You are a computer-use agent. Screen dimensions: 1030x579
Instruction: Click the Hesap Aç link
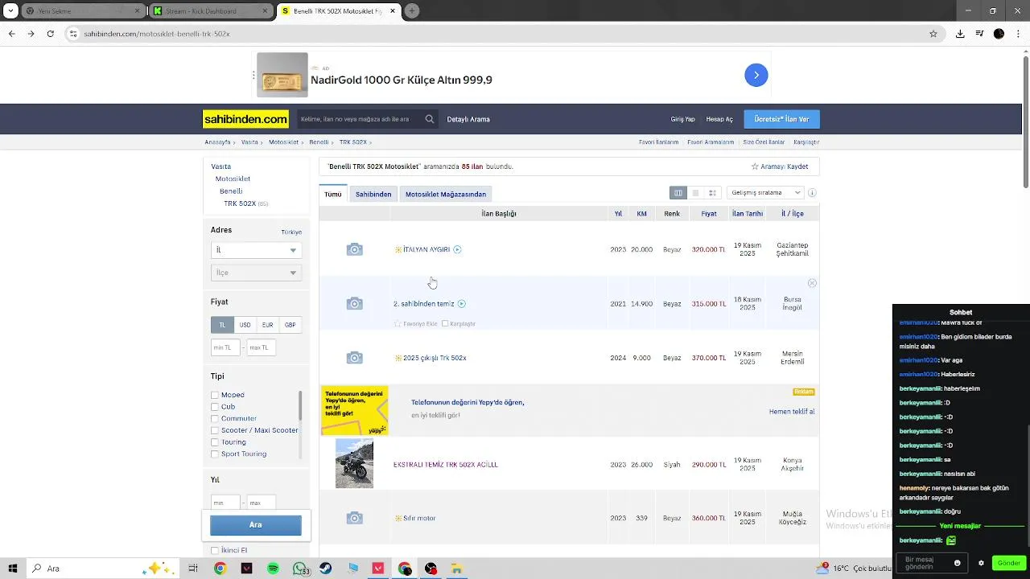pos(719,119)
